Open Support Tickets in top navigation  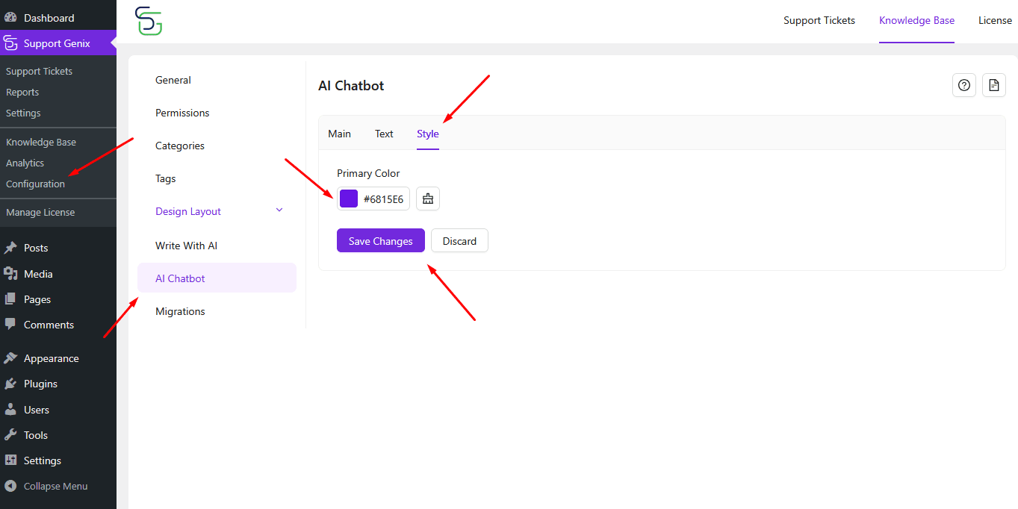pos(819,20)
